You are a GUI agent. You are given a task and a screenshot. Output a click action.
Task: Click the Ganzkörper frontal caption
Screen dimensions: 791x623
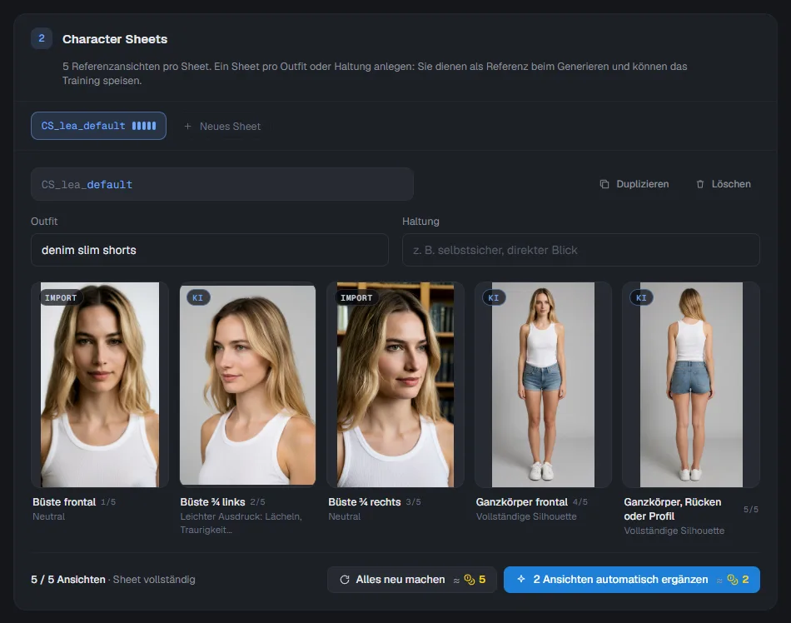[521, 502]
